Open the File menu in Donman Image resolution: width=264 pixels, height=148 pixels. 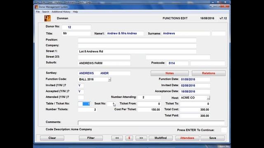point(38,12)
